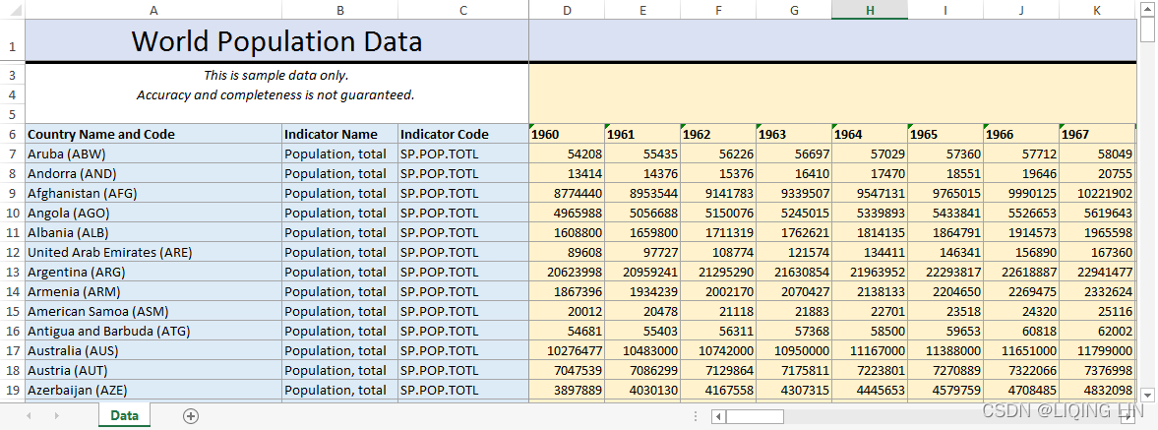This screenshot has width=1158, height=430.
Task: Click the Armenia (ARM) cell
Action: [153, 290]
